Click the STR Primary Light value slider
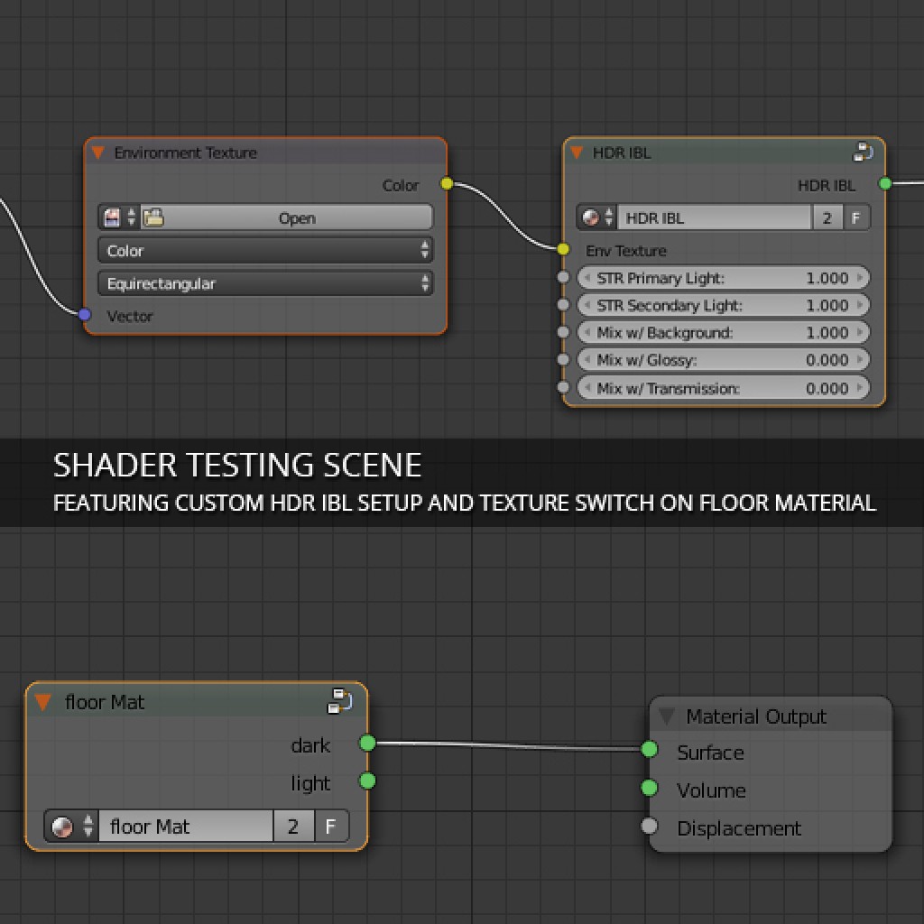The width and height of the screenshot is (924, 924). click(722, 278)
